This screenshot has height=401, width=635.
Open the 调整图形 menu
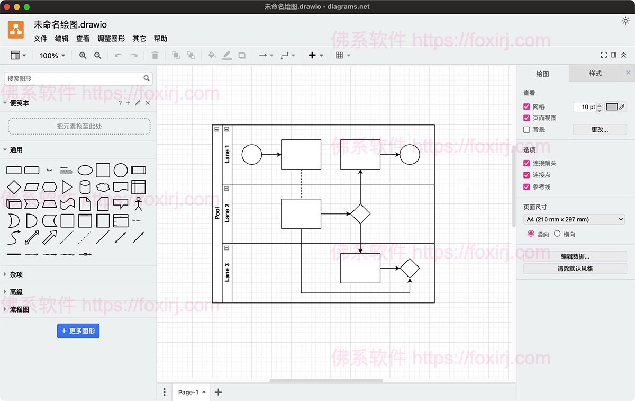tap(111, 38)
